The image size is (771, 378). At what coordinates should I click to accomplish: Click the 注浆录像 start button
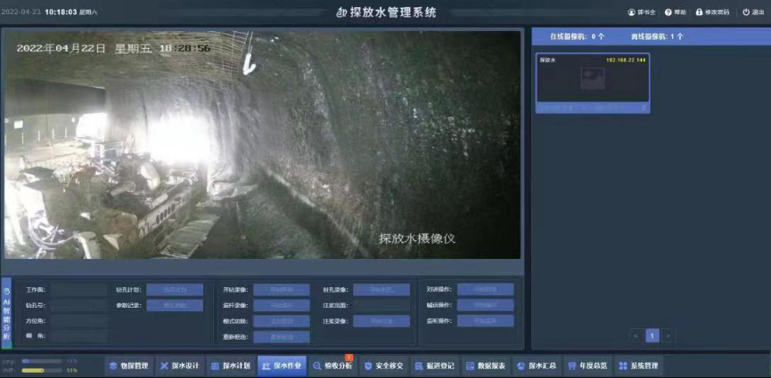[381, 322]
